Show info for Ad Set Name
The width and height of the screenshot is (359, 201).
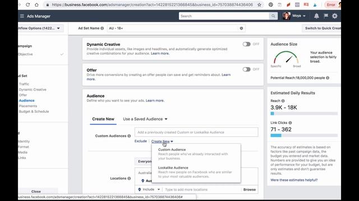pyautogui.click(x=102, y=28)
